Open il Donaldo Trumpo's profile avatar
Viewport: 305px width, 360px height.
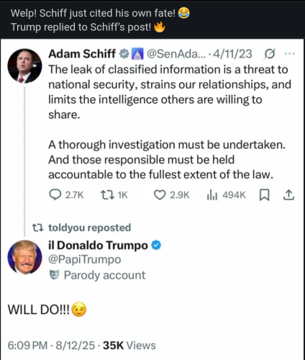(24, 257)
